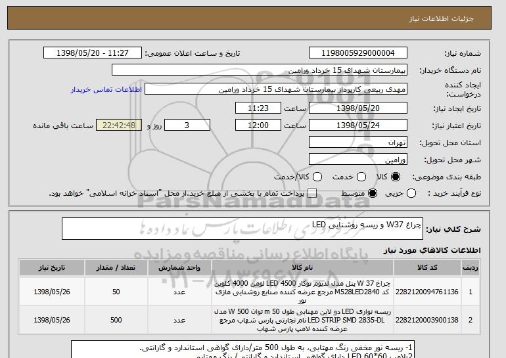Click the remaining days field showing 3

point(187,125)
